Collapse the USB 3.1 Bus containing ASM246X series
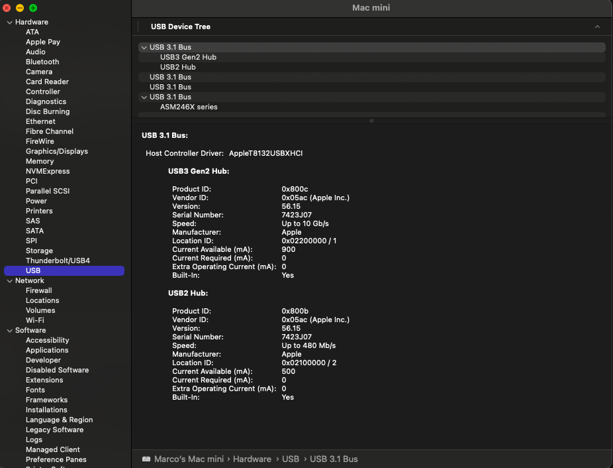Viewport: 613px width, 468px height. coord(144,97)
